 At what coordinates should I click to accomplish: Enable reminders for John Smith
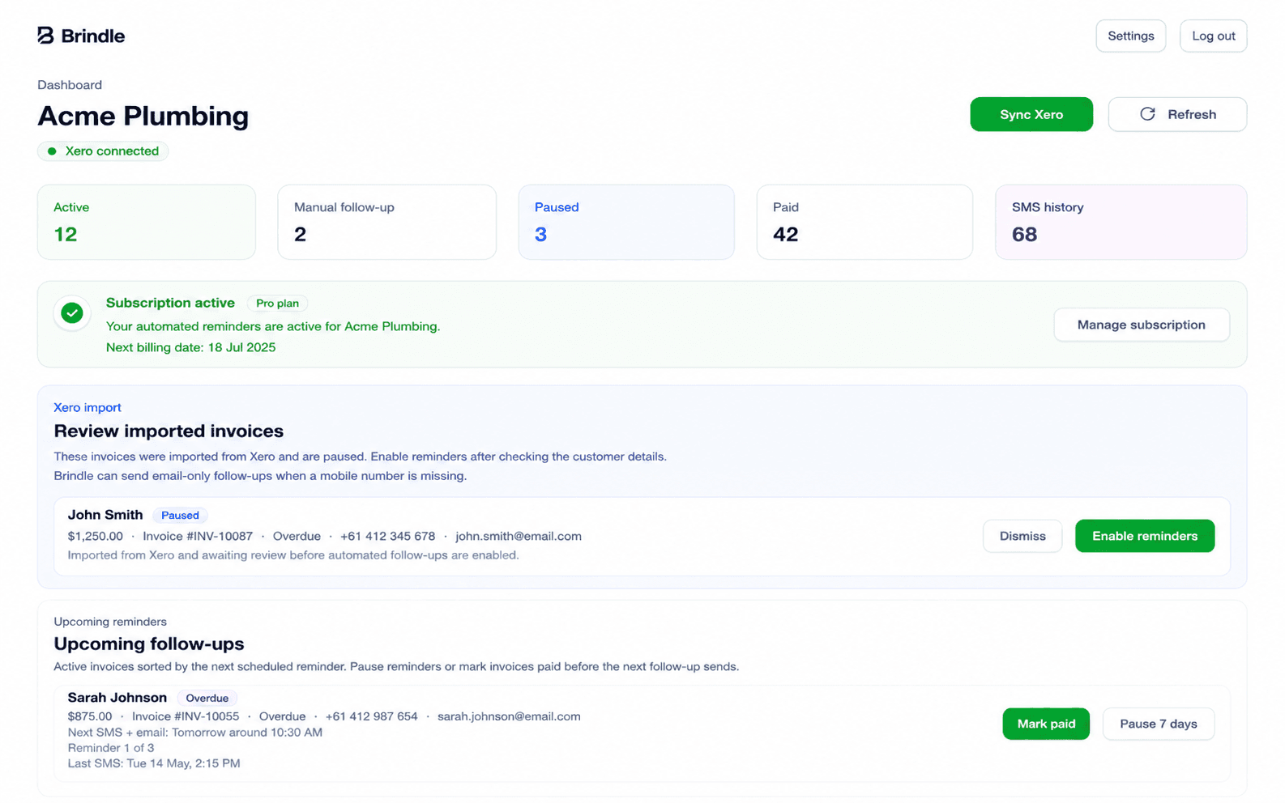1144,536
